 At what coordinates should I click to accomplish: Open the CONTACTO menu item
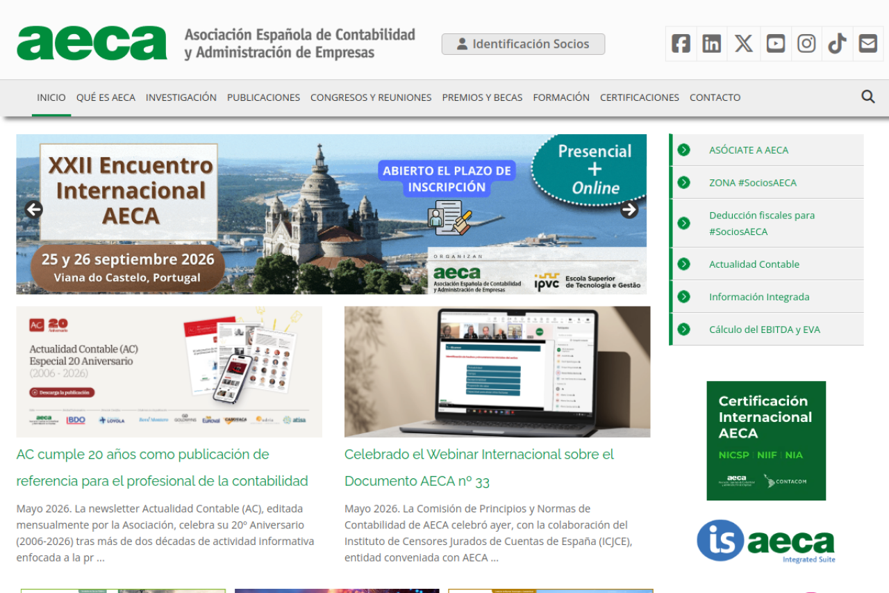pos(715,97)
